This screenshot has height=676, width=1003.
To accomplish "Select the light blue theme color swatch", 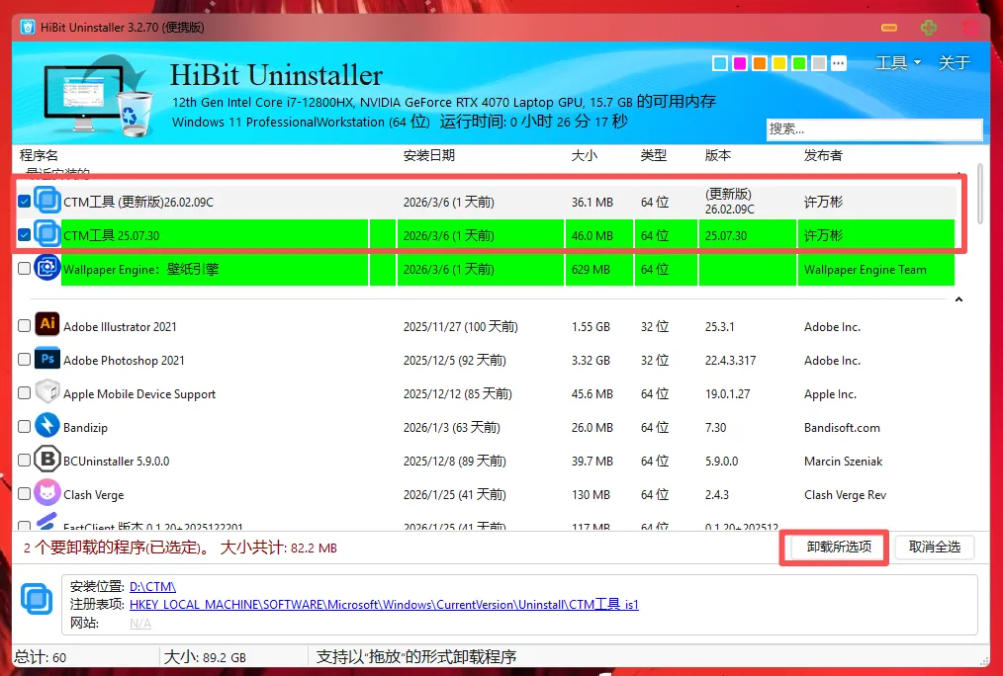I will click(720, 63).
